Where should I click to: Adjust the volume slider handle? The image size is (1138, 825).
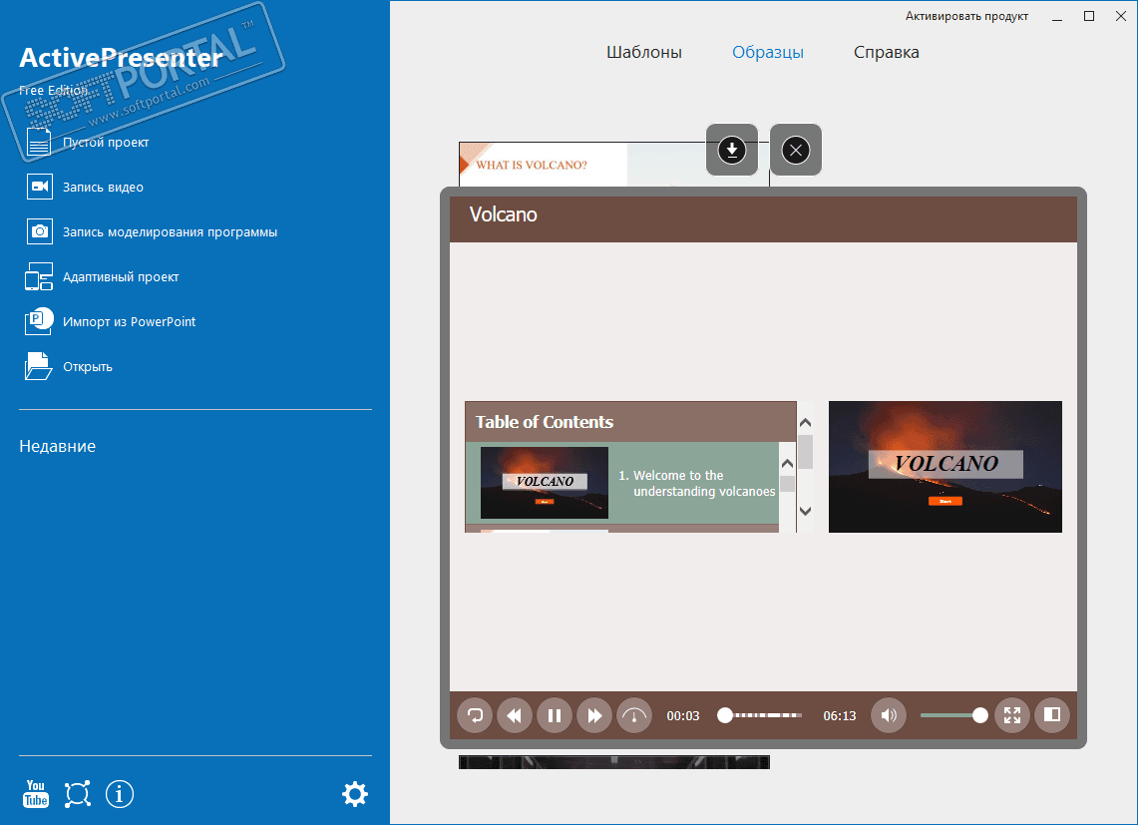click(x=979, y=715)
